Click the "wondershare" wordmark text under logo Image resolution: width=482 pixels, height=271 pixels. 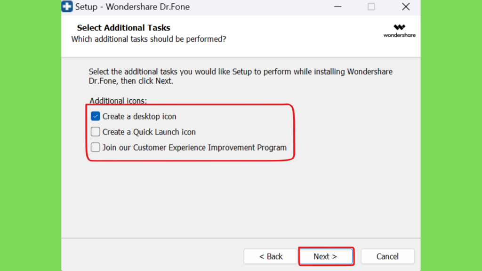click(399, 35)
